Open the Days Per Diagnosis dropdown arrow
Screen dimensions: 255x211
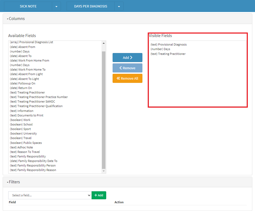[x=119, y=6]
